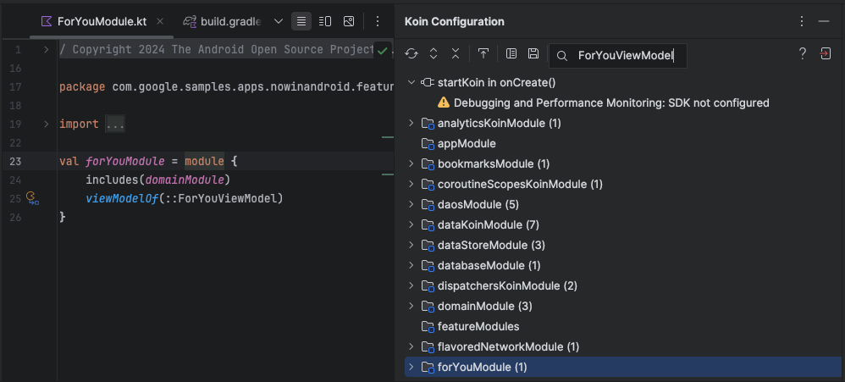
Task: Switch to editor and preview split view
Action: pos(324,21)
